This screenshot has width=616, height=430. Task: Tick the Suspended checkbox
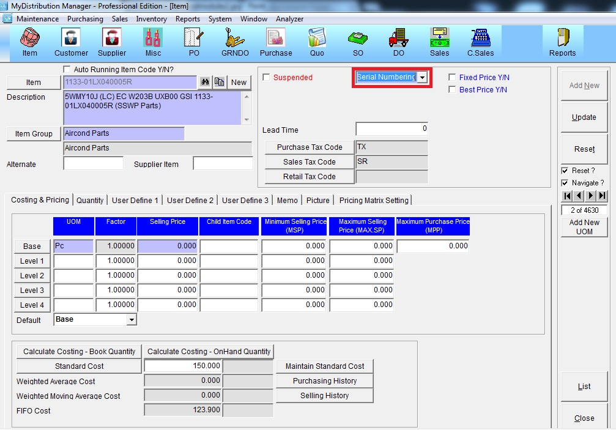[266, 78]
